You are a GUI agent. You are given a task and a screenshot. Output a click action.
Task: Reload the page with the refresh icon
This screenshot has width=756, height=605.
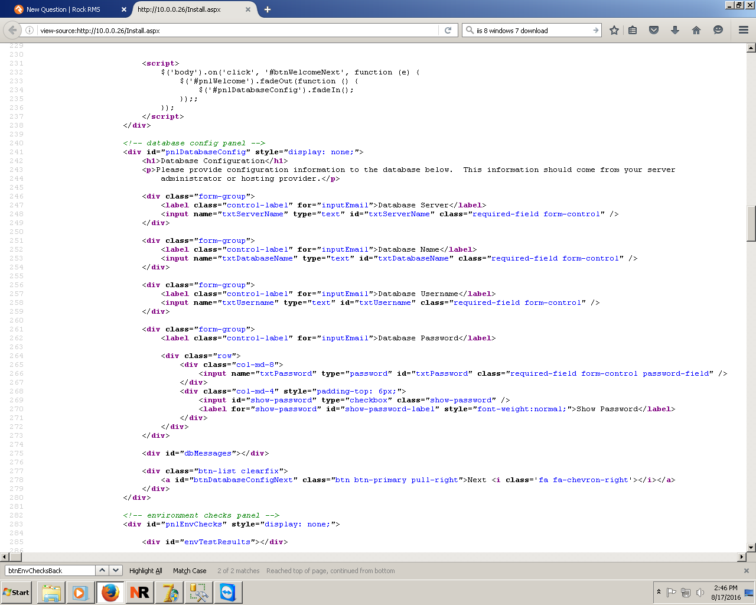[448, 30]
